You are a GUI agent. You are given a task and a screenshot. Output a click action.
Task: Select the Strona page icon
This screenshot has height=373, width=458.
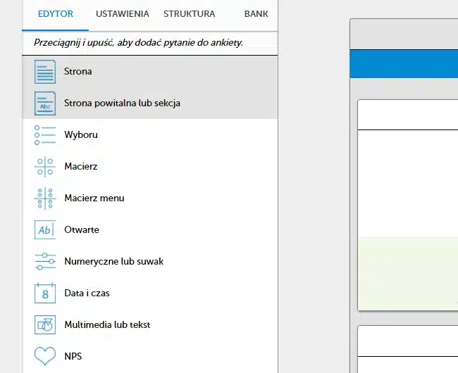45,72
